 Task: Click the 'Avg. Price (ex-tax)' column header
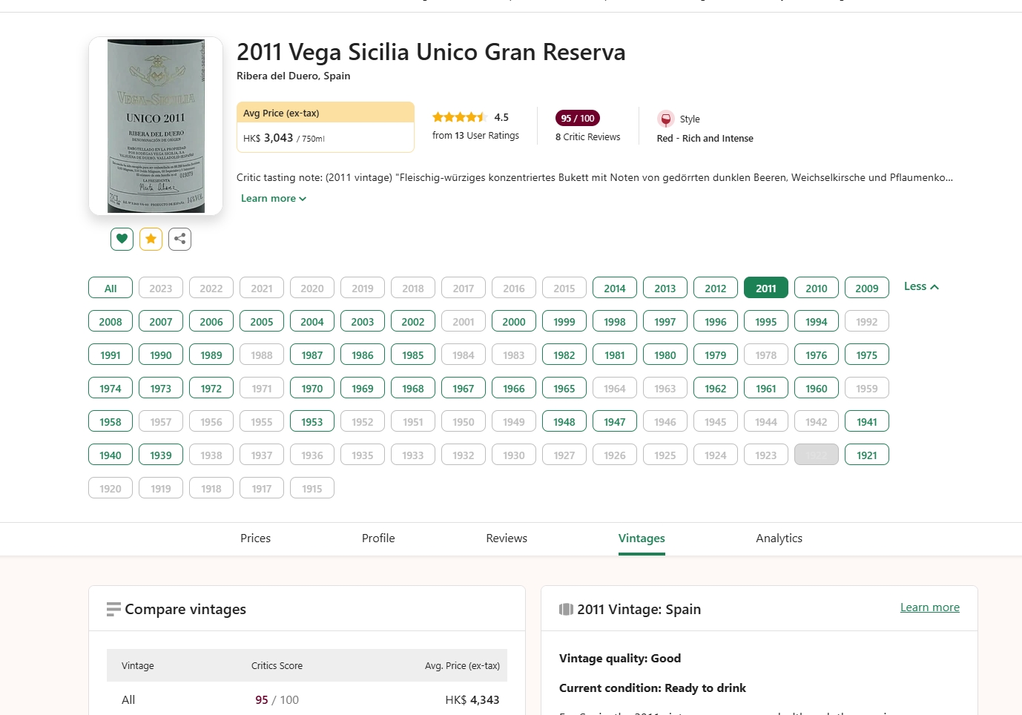pyautogui.click(x=462, y=665)
